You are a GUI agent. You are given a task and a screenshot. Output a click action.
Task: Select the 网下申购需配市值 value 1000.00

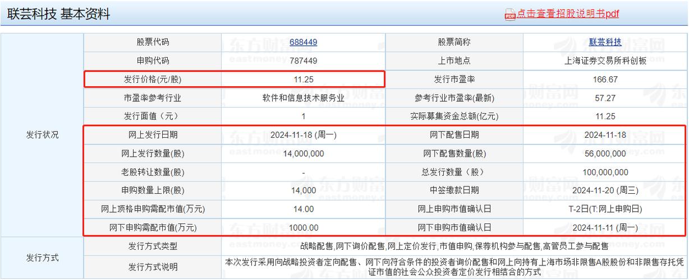(x=304, y=227)
